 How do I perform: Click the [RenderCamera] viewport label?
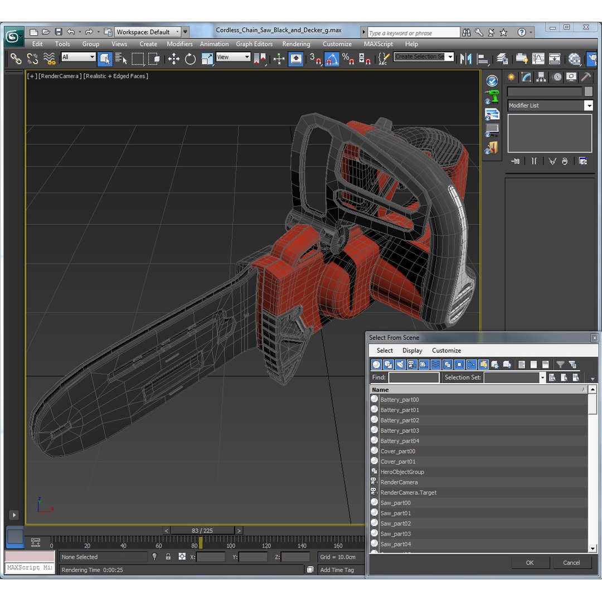60,76
